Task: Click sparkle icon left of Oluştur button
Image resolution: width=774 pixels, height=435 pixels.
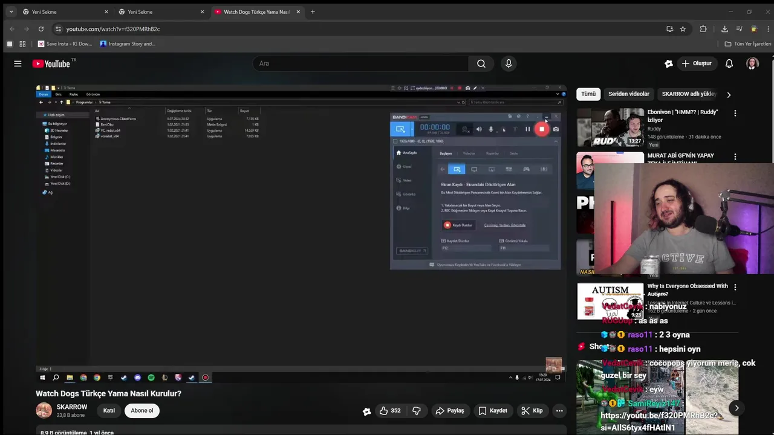Action: 669,63
